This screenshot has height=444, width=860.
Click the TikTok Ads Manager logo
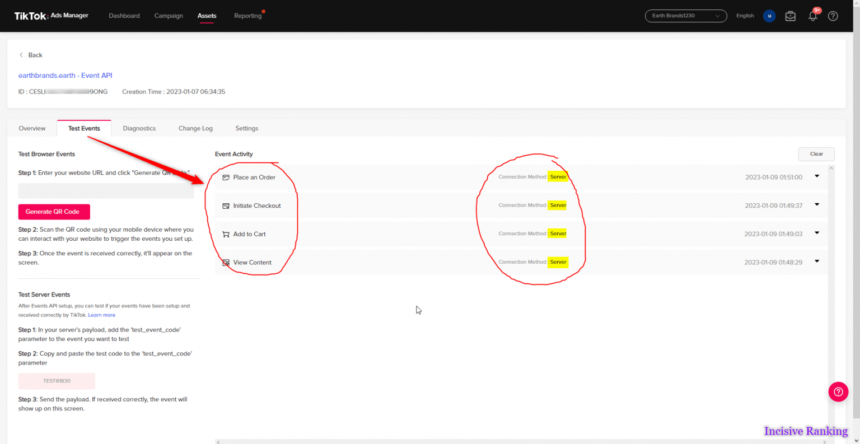(x=51, y=16)
